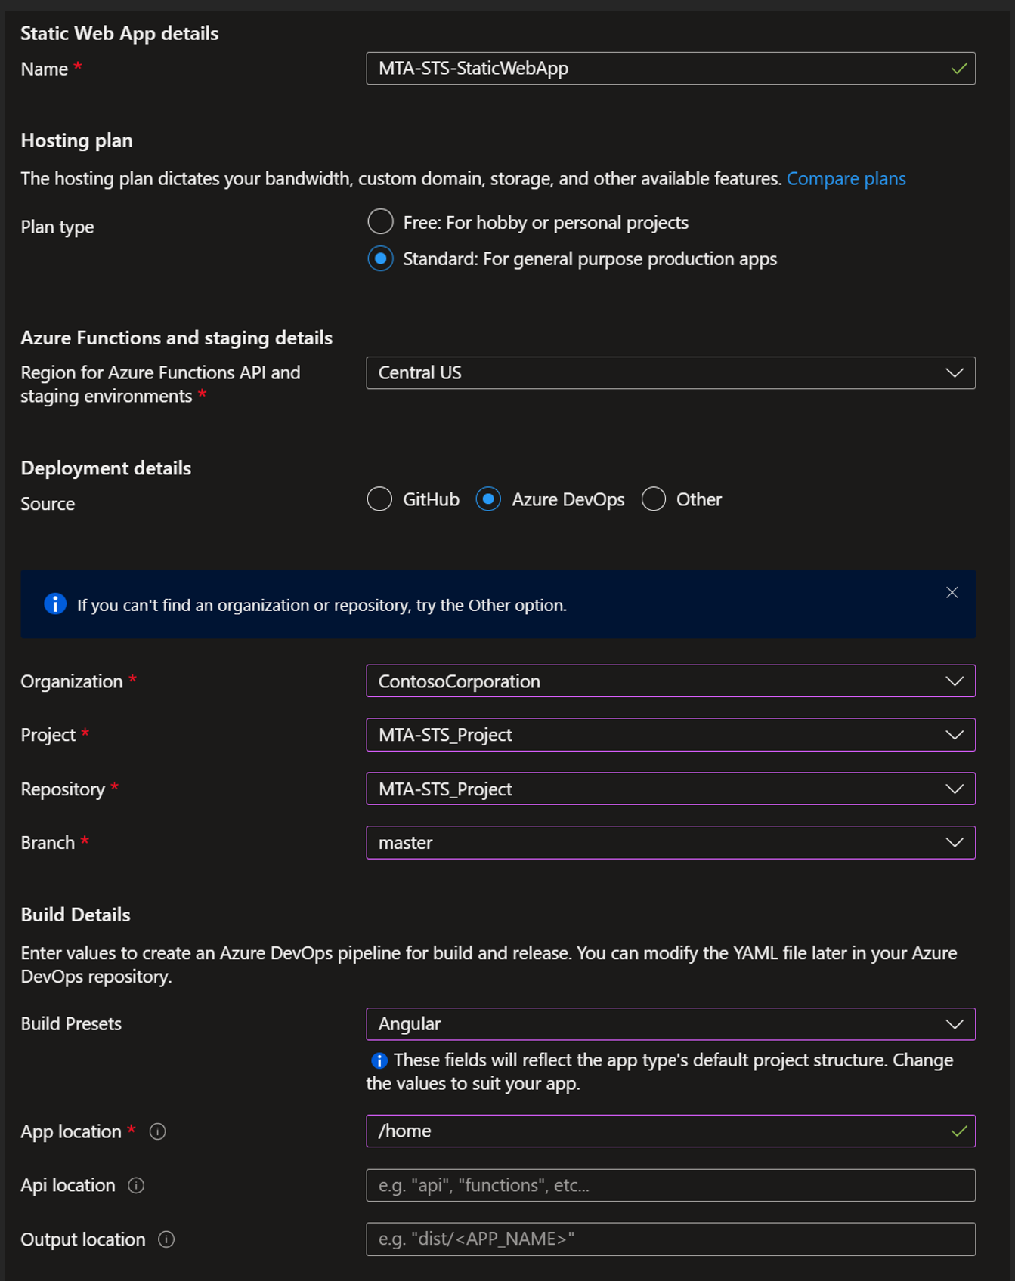Open the Project dropdown
Screen dimensions: 1015x1281
(670, 735)
